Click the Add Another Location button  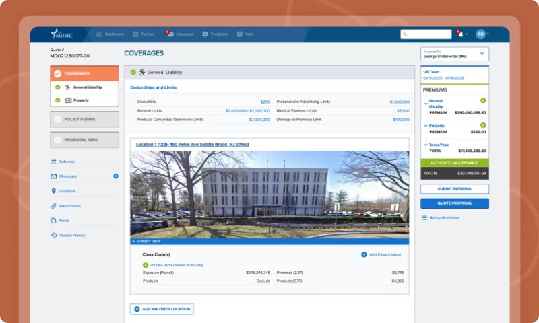162,309
